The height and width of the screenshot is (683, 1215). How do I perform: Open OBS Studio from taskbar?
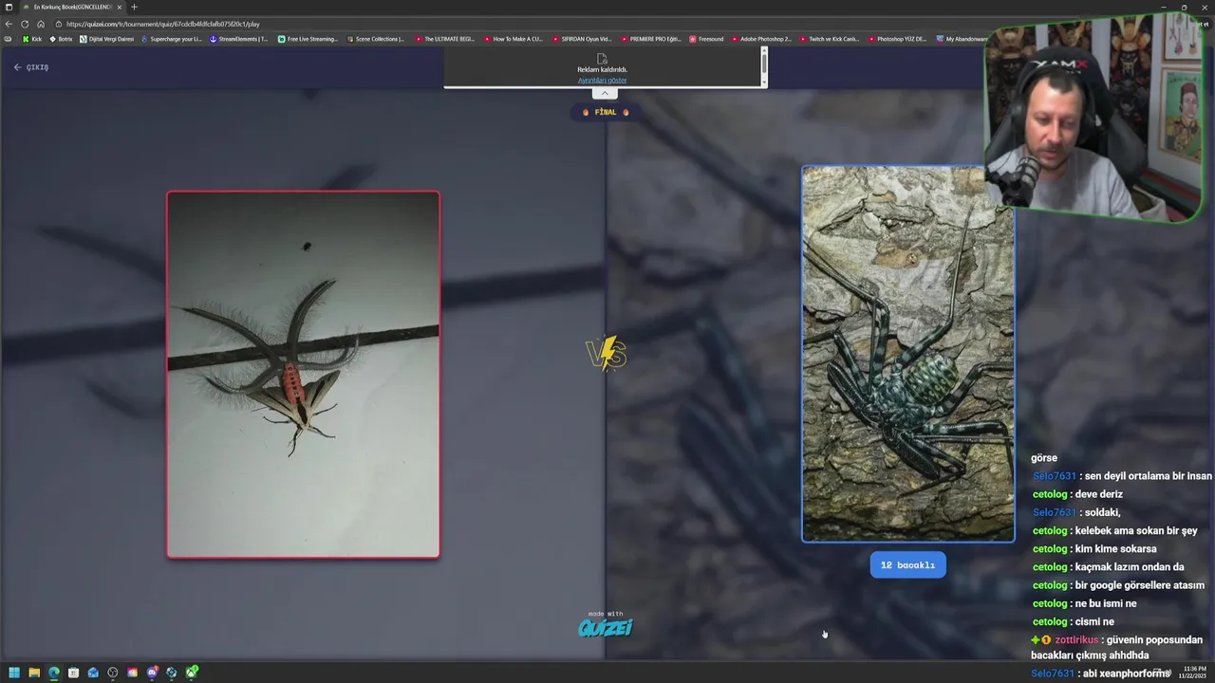click(x=113, y=673)
